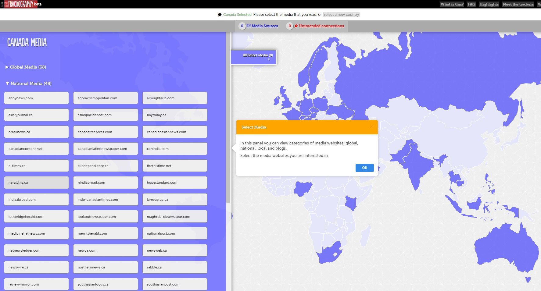Toggle selection of herald.ns.ca
The width and height of the screenshot is (541, 291).
click(36, 183)
